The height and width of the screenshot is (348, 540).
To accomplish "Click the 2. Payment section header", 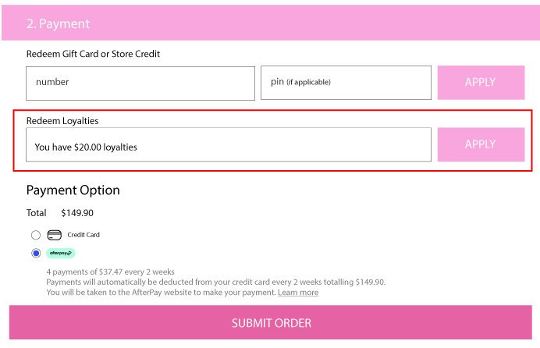I will tap(270, 23).
